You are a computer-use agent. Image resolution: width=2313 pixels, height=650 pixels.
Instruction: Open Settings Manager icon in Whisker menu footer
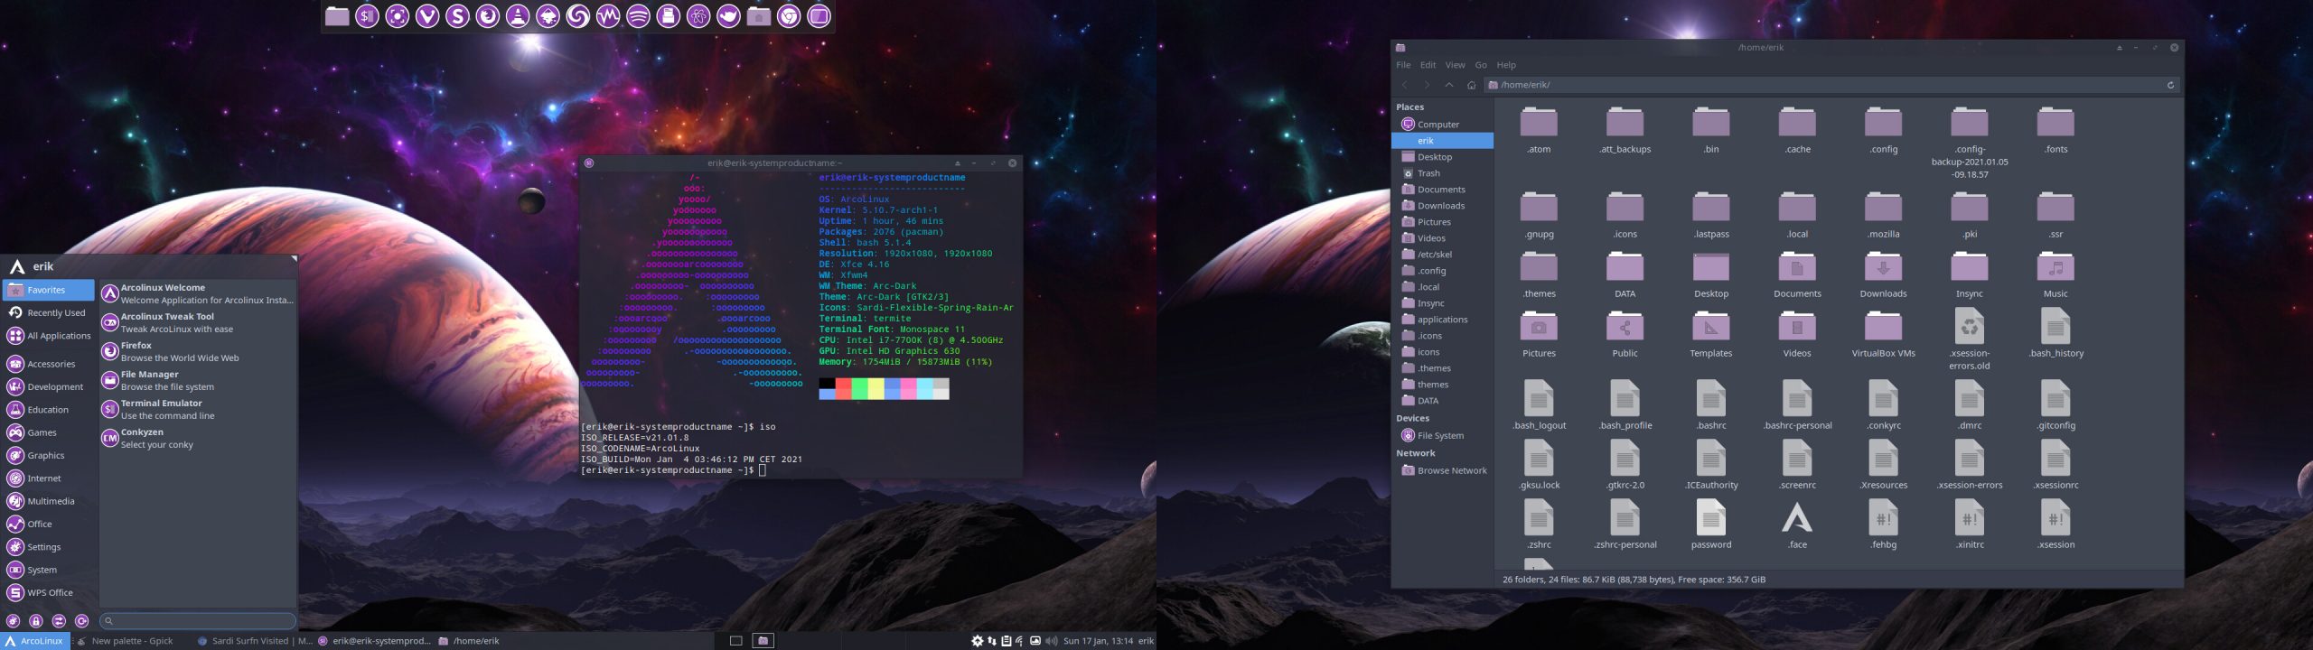pos(14,621)
